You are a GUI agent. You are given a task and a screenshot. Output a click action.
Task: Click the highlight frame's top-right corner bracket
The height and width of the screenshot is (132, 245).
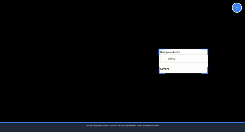tap(207, 50)
